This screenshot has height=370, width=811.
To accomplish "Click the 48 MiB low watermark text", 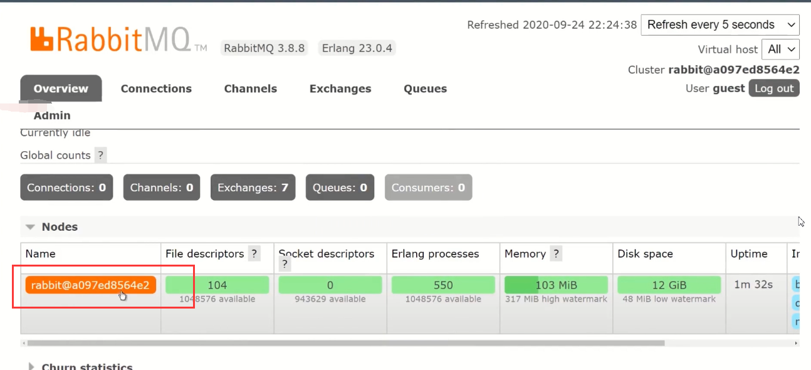I will click(669, 299).
